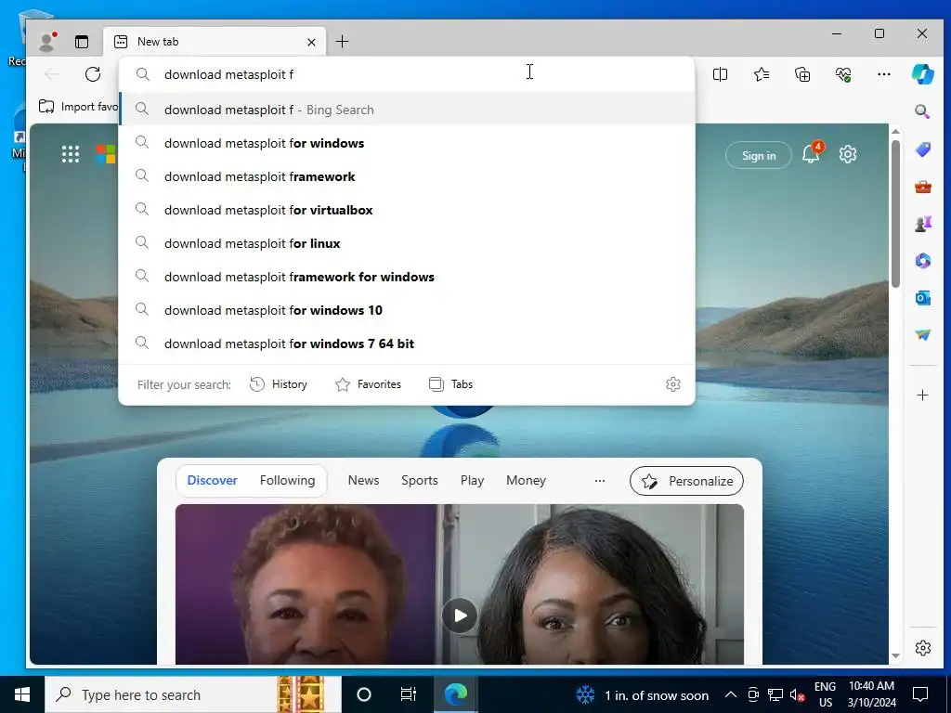Pick "download metasploit for virtualbox" suggestion

click(407, 210)
